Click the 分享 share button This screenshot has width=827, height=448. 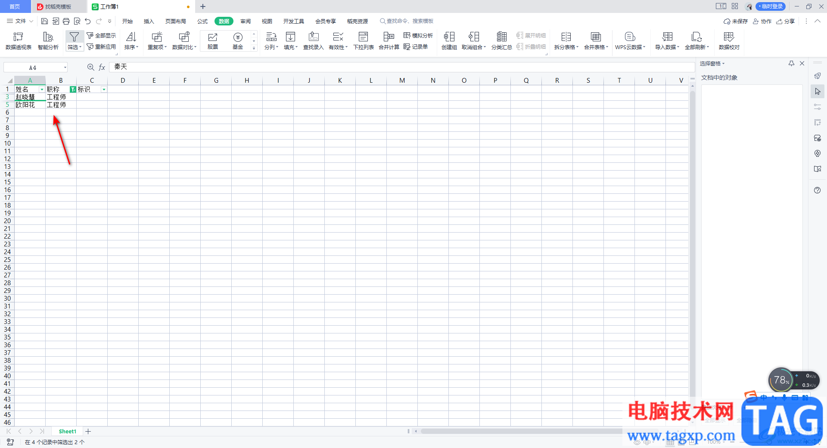click(x=785, y=21)
